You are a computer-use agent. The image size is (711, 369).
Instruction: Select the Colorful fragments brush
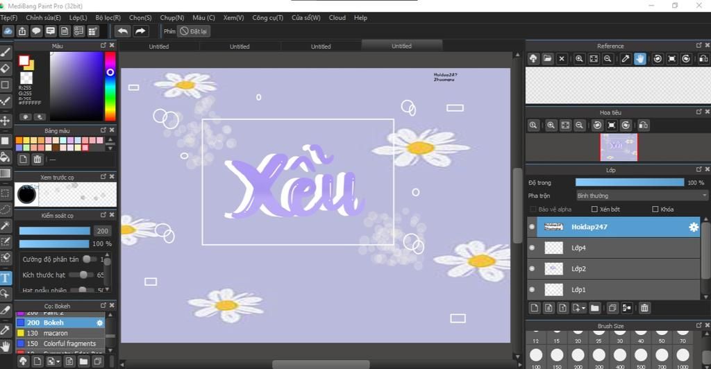[60, 343]
